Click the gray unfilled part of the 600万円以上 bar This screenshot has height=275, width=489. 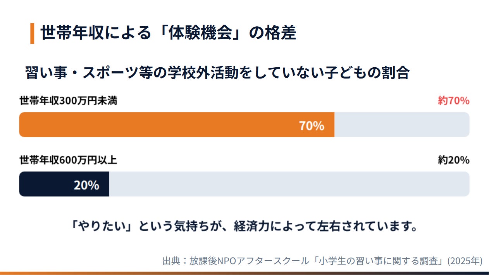click(x=289, y=184)
